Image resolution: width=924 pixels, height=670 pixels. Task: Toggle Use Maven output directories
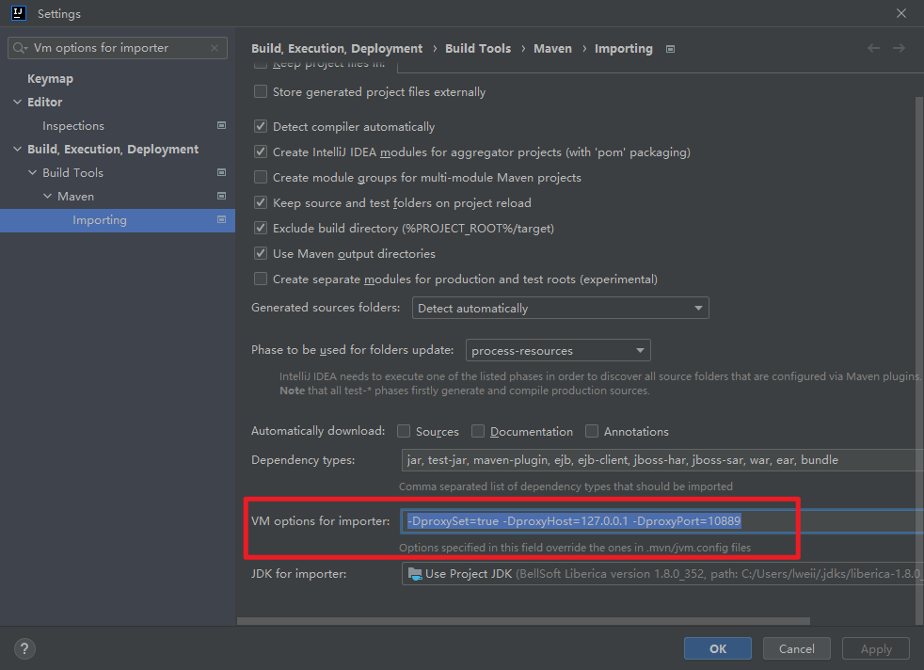[x=261, y=253]
